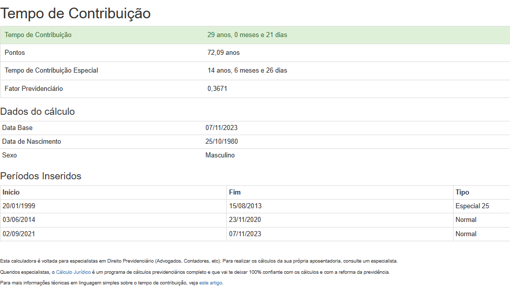The height and width of the screenshot is (289, 510).
Task: Open the 'este artigo' link
Action: tap(211, 283)
